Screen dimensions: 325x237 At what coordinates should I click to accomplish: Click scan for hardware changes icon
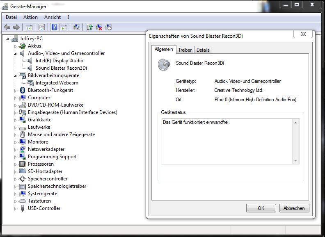coord(76,27)
